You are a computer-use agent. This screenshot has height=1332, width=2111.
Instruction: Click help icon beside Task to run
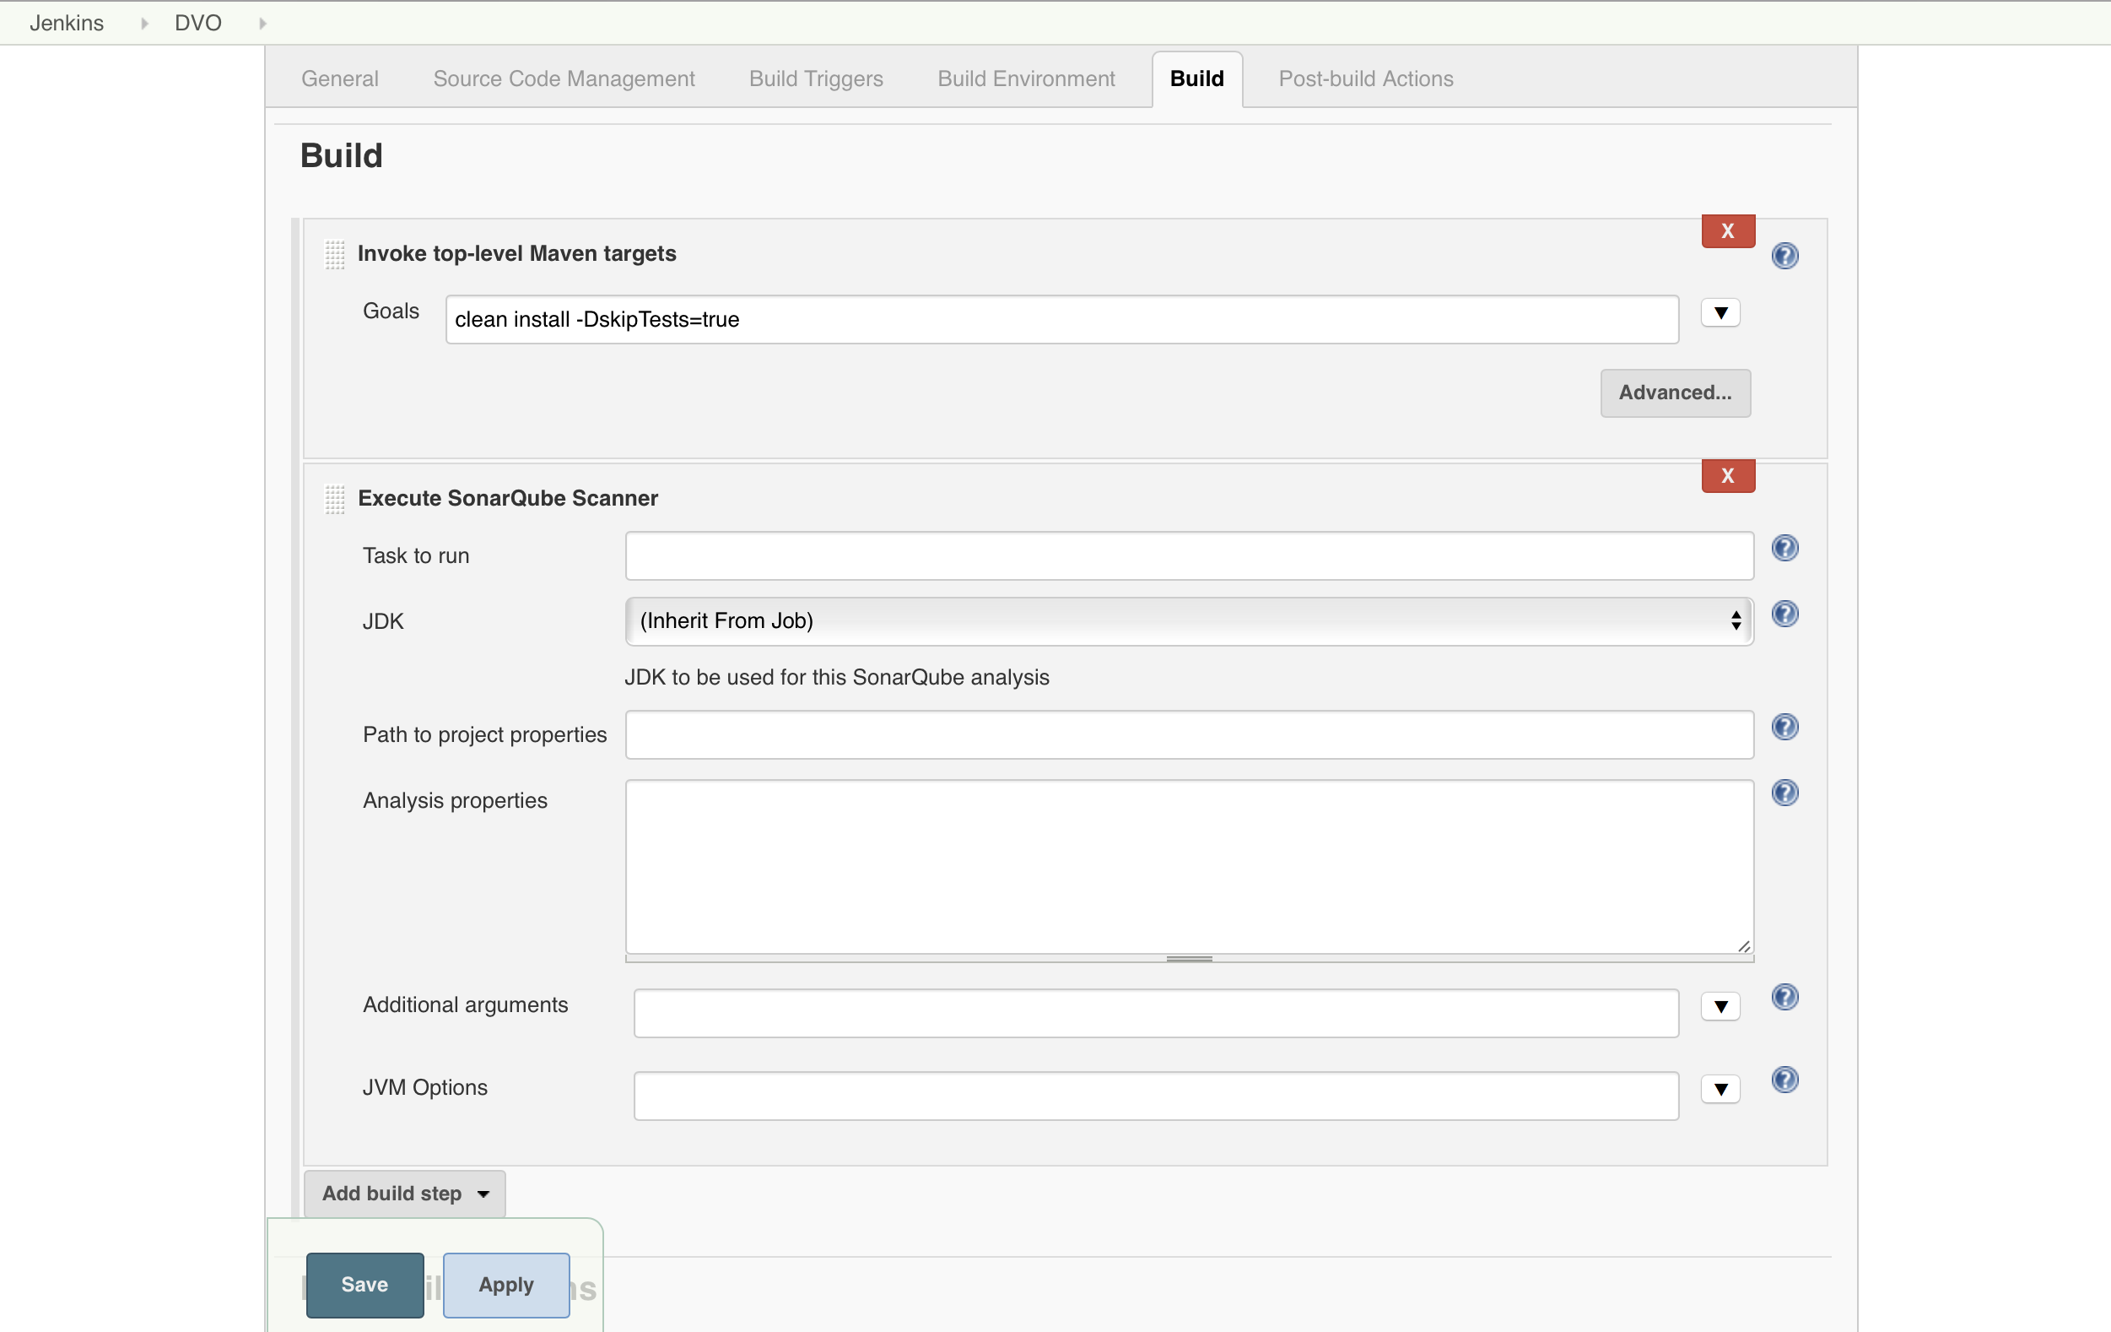pos(1784,548)
